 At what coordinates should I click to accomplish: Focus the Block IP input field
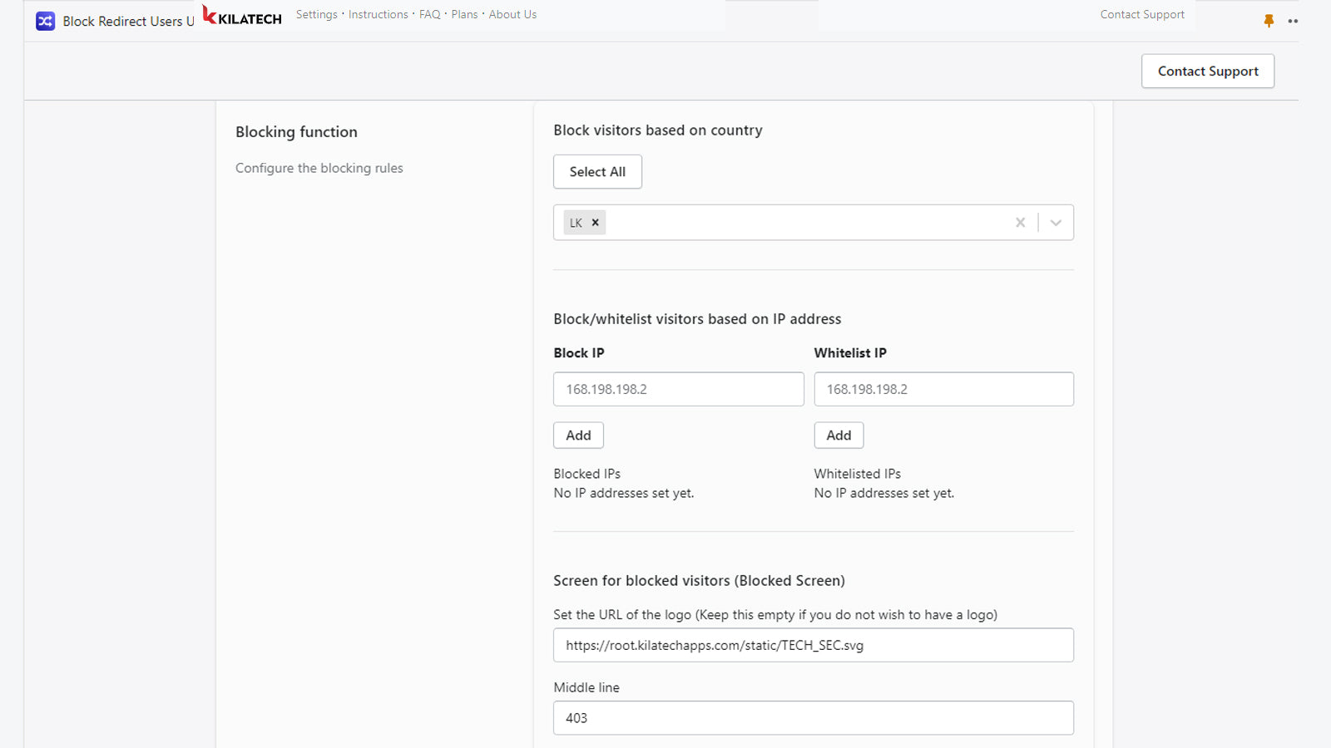pos(678,389)
